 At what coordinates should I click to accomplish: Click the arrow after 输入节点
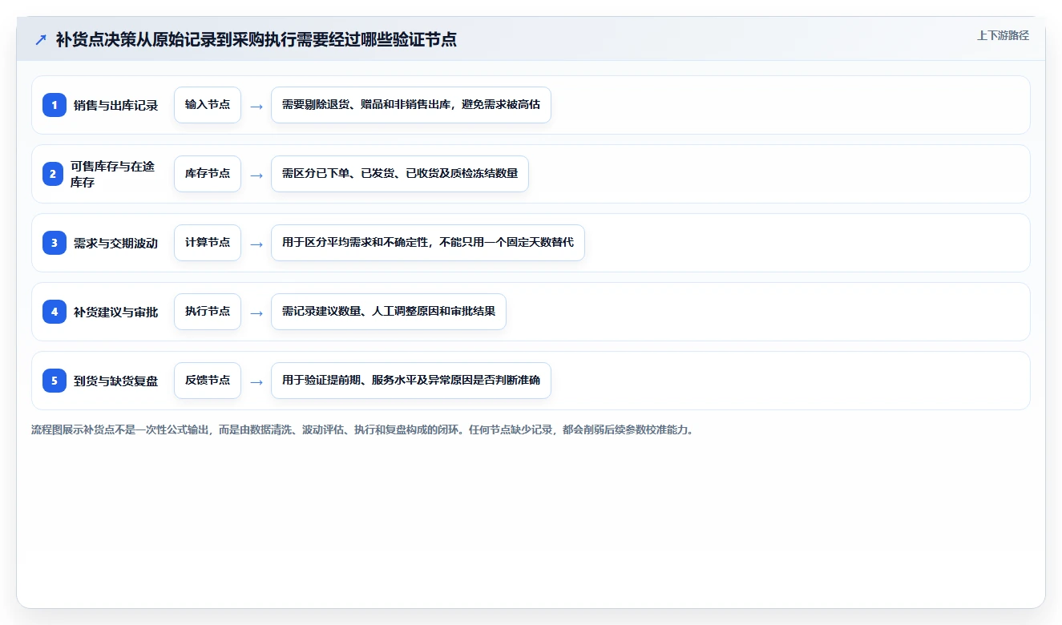tap(256, 106)
